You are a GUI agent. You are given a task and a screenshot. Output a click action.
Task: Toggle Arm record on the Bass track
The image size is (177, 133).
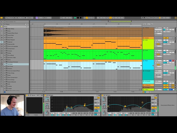173,61
